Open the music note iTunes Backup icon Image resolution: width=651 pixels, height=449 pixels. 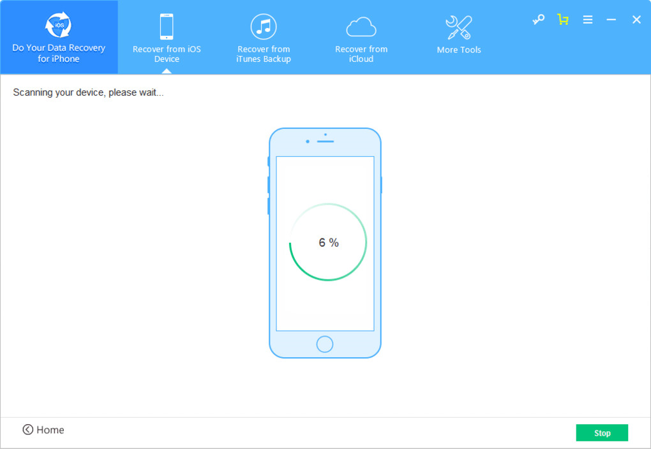tap(264, 27)
